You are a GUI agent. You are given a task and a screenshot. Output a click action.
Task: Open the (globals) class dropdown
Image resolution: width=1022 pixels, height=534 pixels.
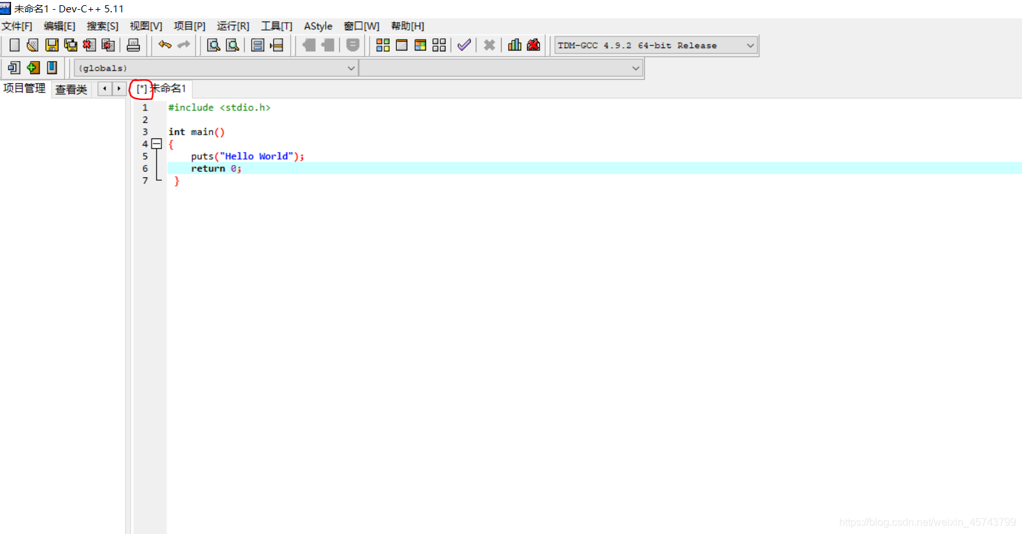tap(216, 68)
